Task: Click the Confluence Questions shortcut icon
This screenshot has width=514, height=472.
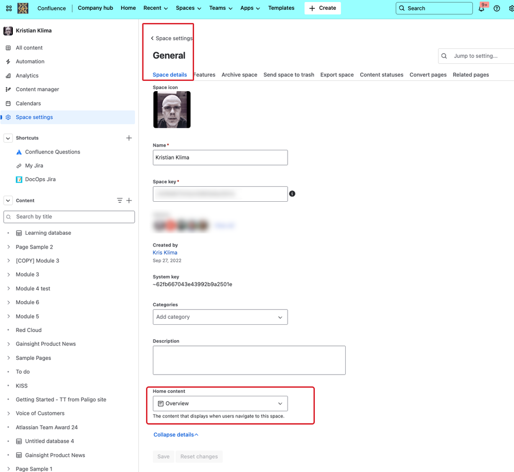Action: (19, 152)
